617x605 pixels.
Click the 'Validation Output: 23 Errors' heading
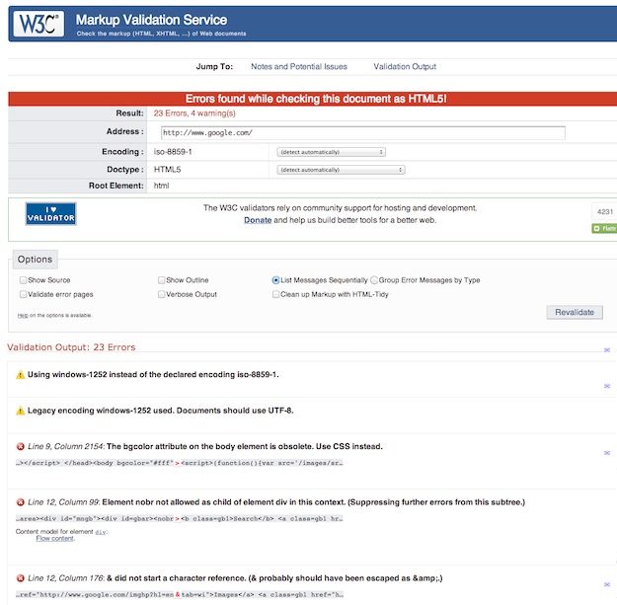tap(71, 347)
